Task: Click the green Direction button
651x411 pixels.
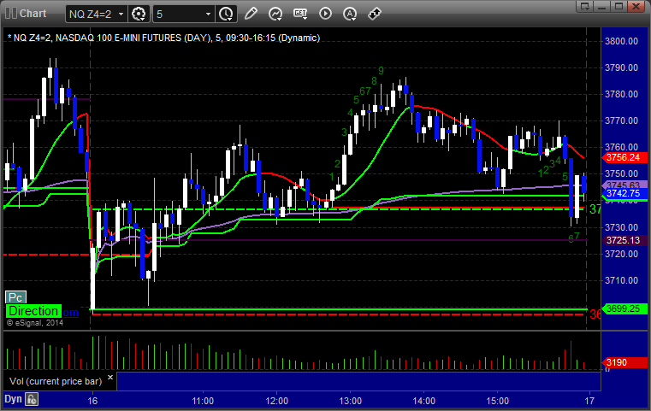Action: click(33, 311)
